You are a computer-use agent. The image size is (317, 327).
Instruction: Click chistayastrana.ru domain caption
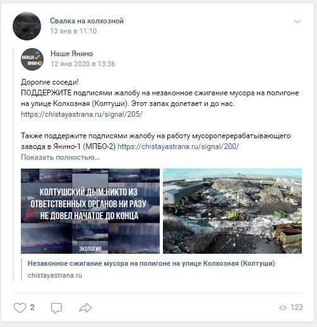point(55,275)
